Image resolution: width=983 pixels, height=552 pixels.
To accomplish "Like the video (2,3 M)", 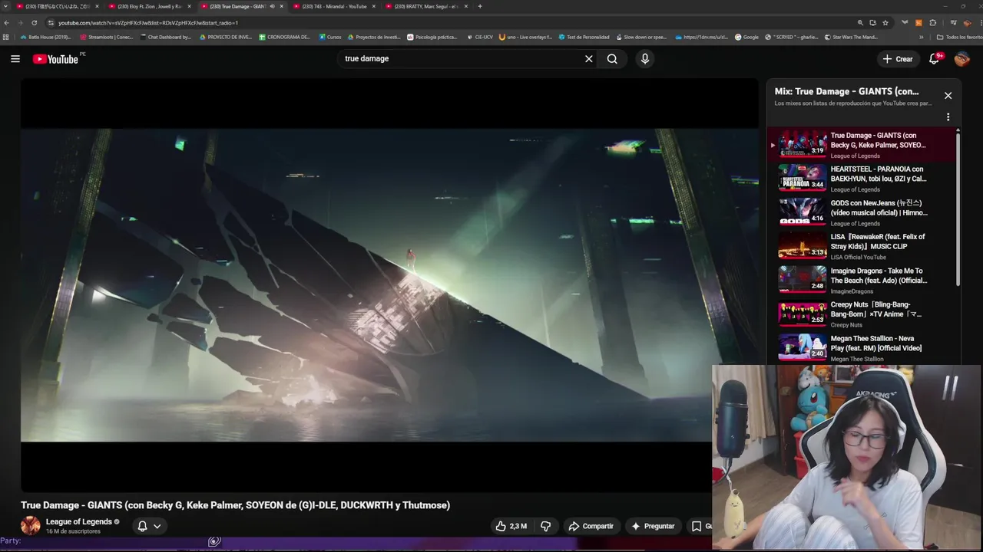I will (x=511, y=526).
